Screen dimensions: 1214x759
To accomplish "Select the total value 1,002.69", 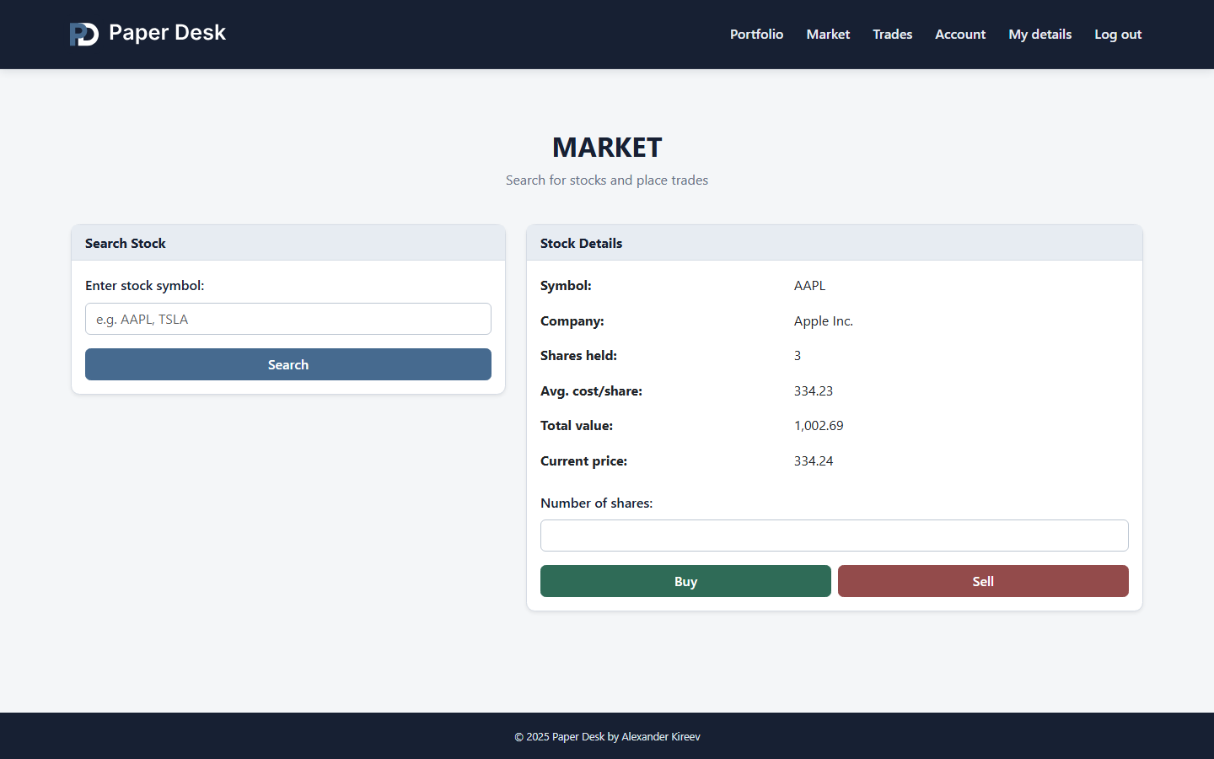I will (819, 426).
